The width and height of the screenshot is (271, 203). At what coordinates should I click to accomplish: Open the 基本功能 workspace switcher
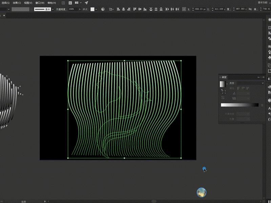pos(263,3)
